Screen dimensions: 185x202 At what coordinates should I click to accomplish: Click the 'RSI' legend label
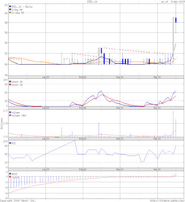tap(14, 143)
